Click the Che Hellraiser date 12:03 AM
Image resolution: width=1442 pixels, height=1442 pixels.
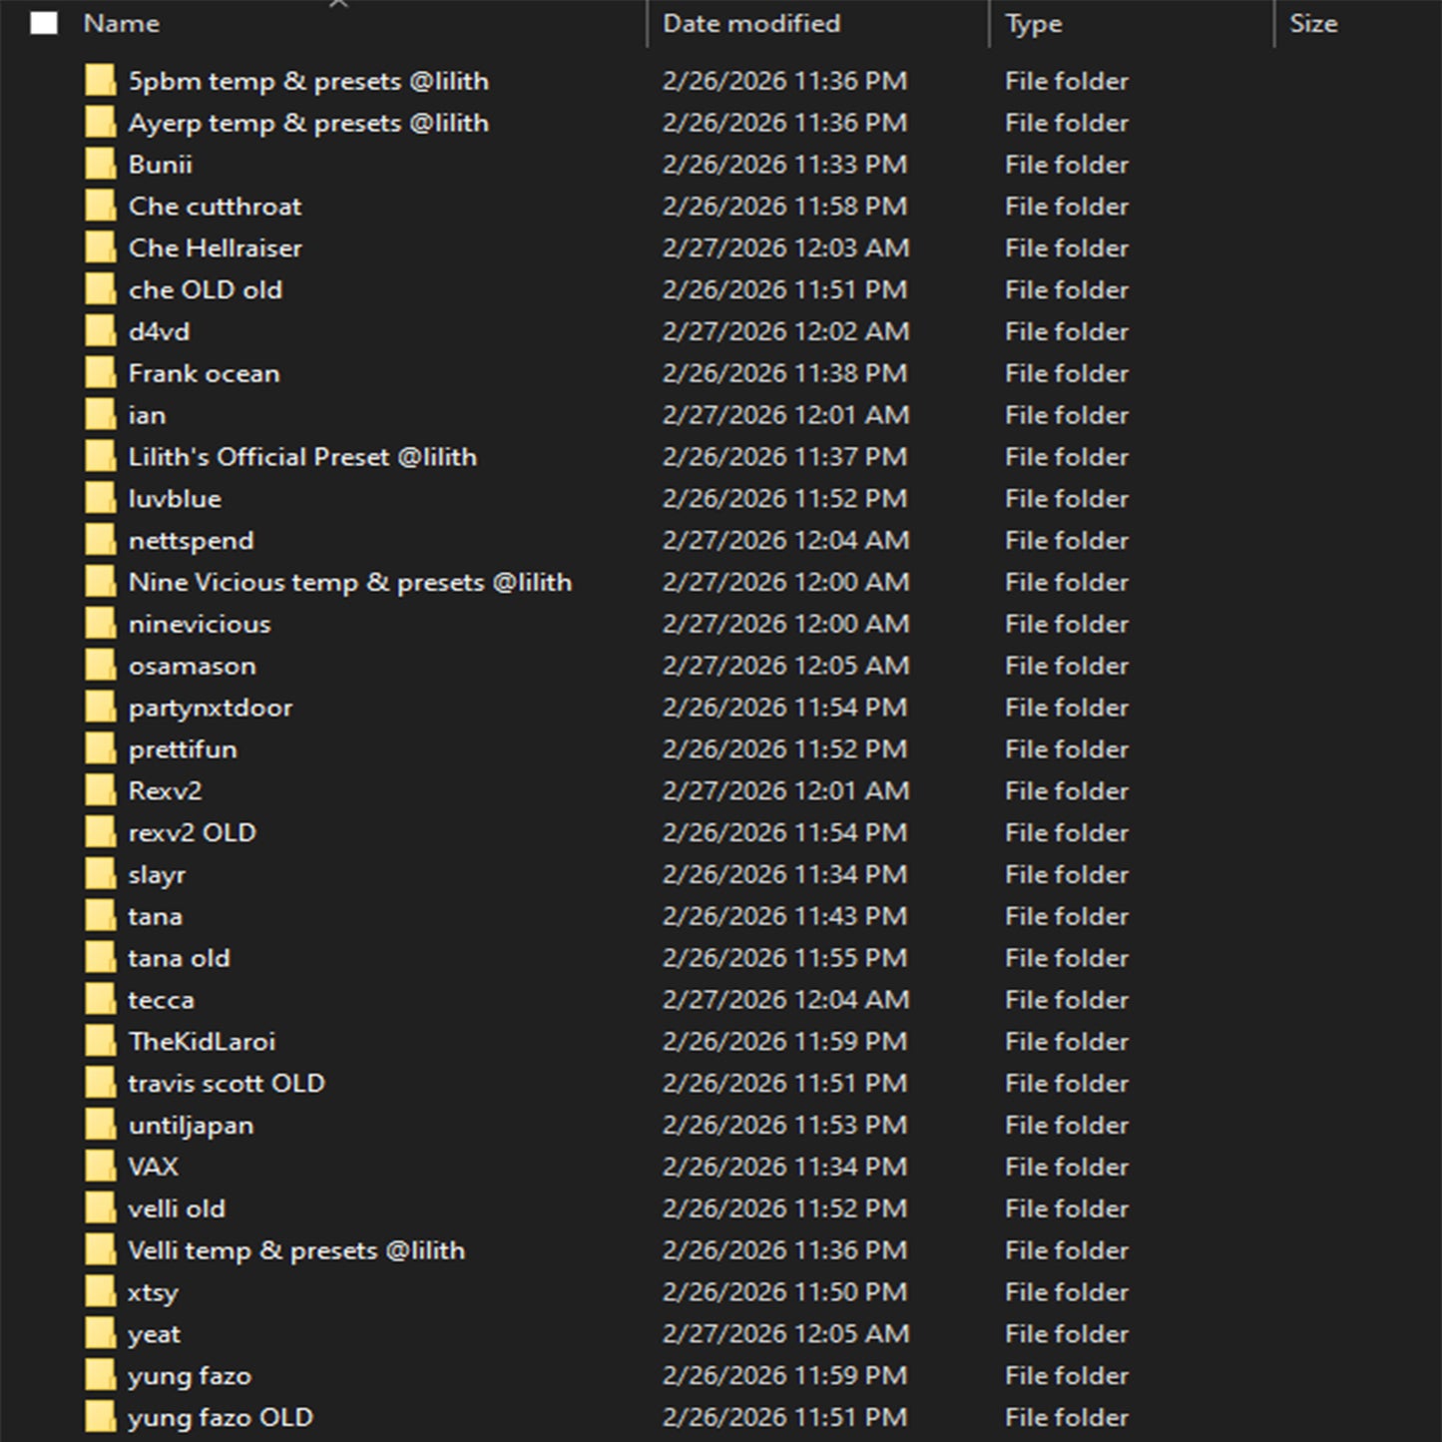coord(786,247)
